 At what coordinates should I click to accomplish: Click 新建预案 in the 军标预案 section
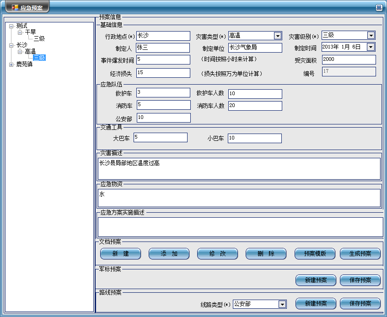(x=316, y=280)
